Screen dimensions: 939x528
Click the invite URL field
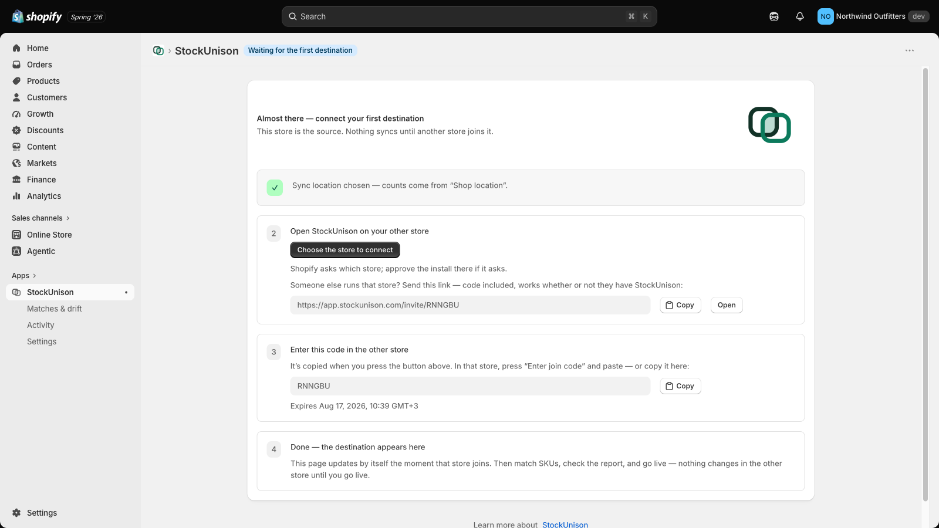point(470,305)
